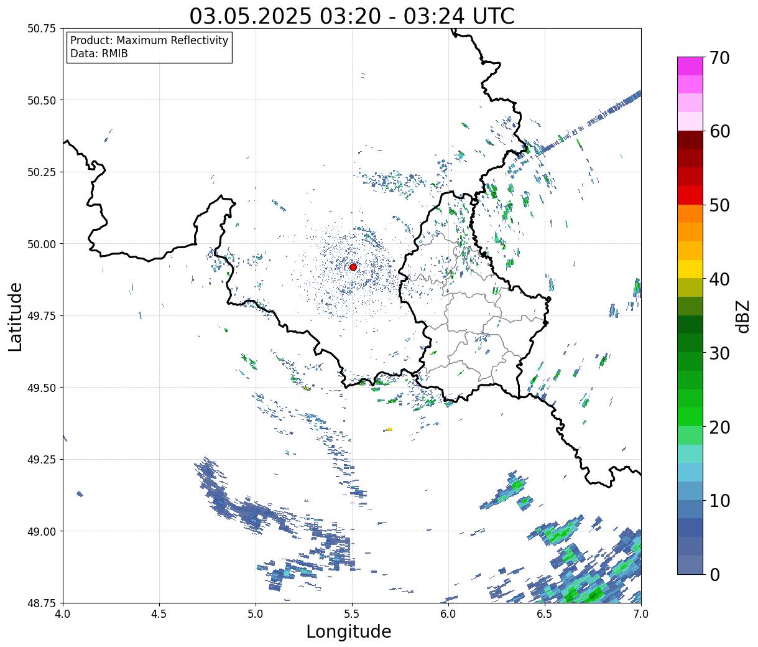Click the 'dBZ' colorbar label

pyautogui.click(x=742, y=316)
